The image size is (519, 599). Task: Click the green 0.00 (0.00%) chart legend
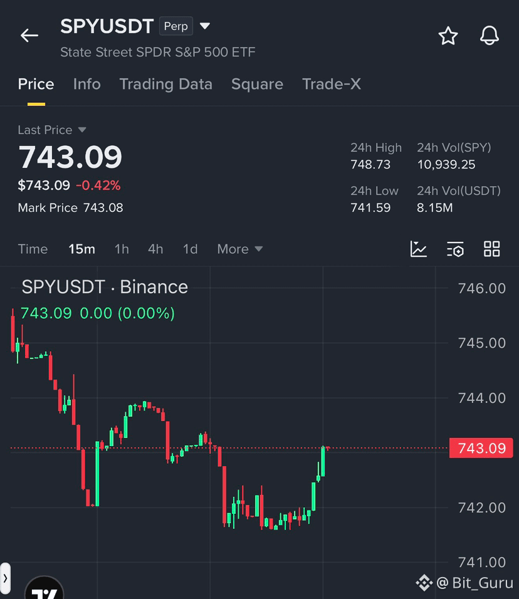(127, 313)
